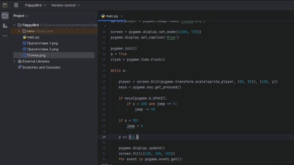This screenshot has height=165, width=294.
Task: Click the image icon of Птичка.png
Action: pos(24,55)
